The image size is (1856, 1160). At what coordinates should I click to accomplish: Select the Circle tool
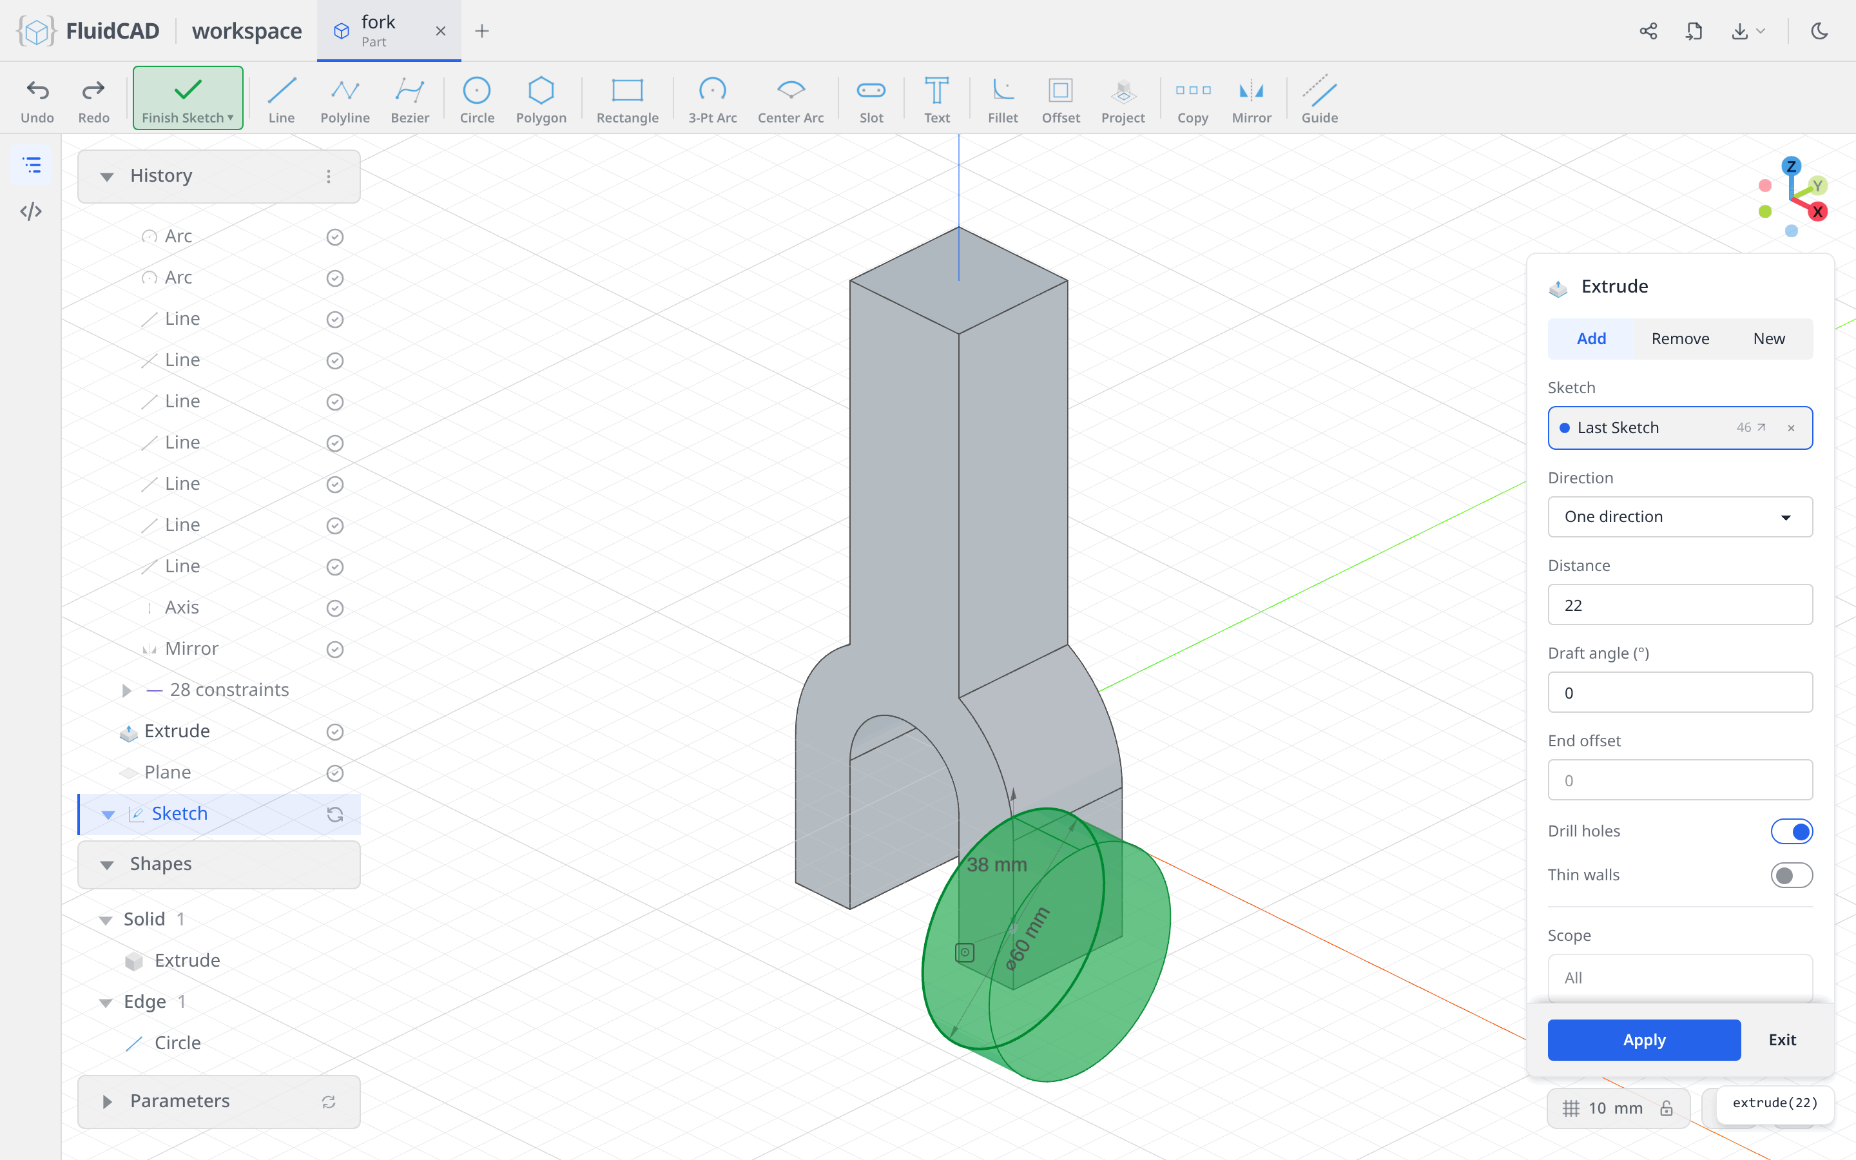pos(476,100)
